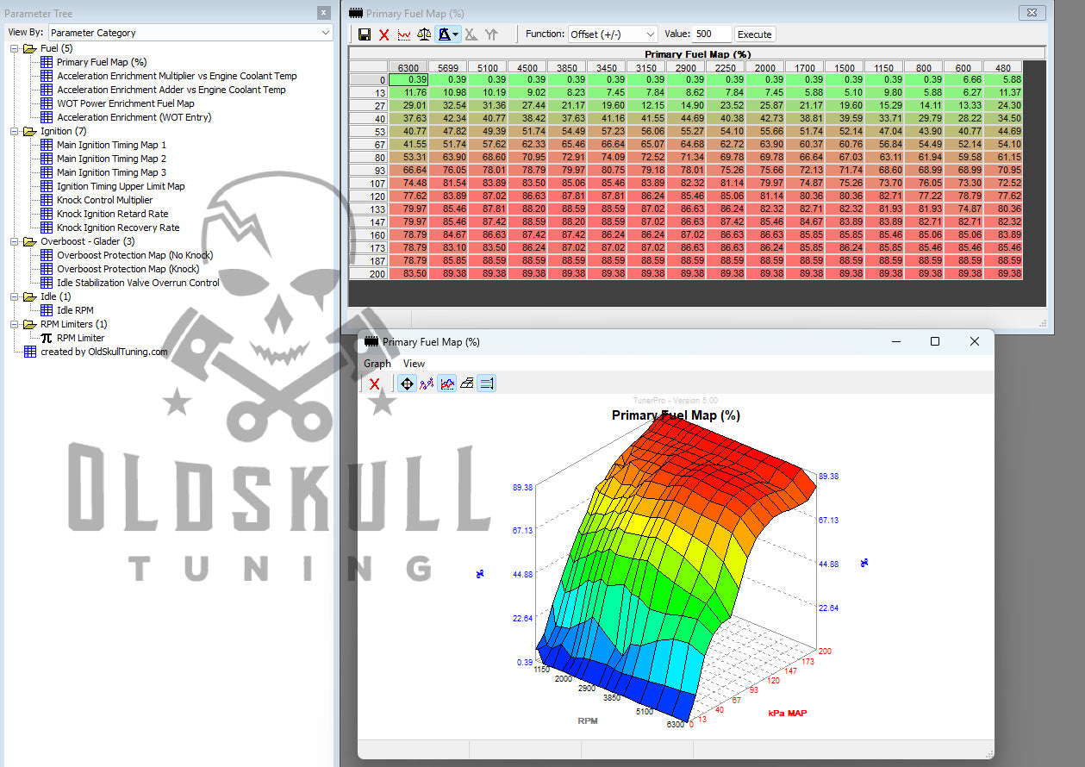This screenshot has height=767, width=1085.
Task: Click the red X in graph toolbar
Action: click(374, 383)
